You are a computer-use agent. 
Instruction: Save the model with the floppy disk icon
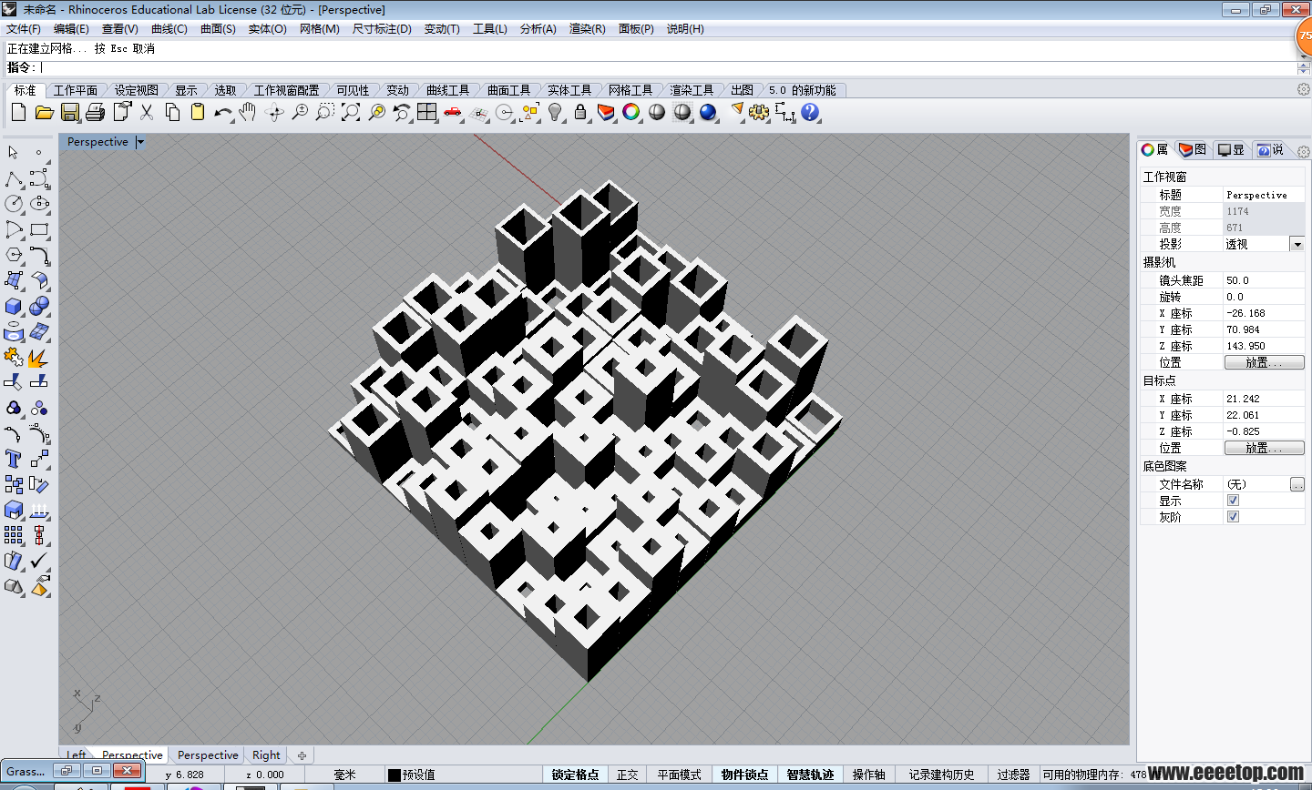69,112
